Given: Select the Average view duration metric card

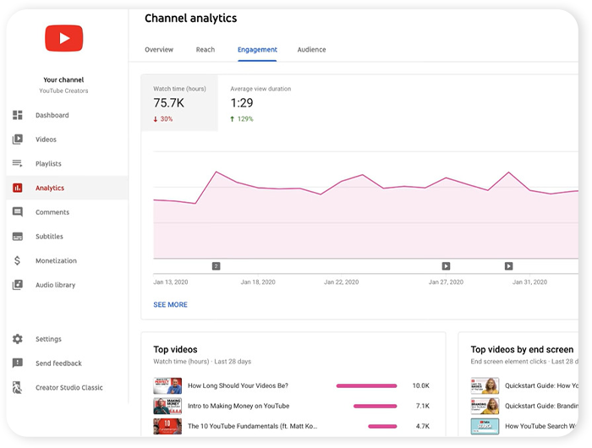Looking at the screenshot, I should (x=260, y=103).
